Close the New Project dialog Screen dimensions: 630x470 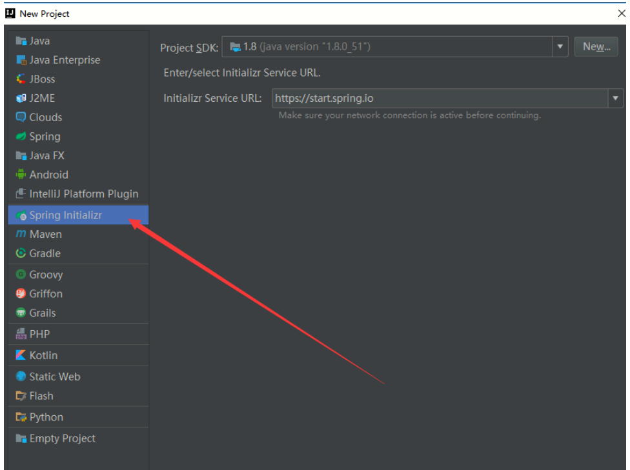tap(622, 14)
